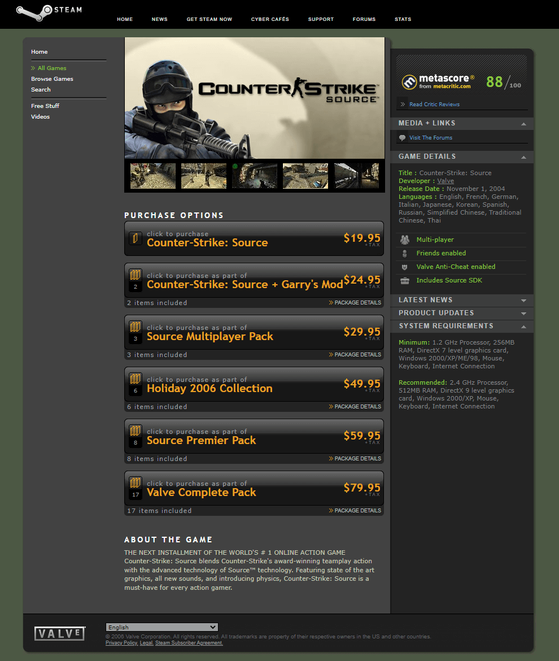
Task: Purchase Counter-Strike: Source + Garry's Mod bundle
Action: tap(254, 280)
